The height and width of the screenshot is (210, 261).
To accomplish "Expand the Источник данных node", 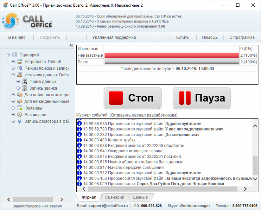I will (x=13, y=75).
